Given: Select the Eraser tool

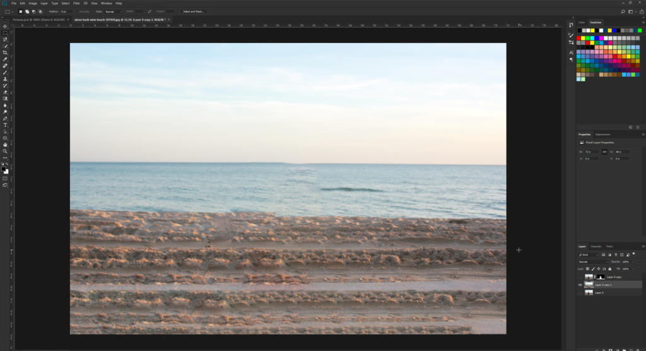Looking at the screenshot, I should click(5, 92).
